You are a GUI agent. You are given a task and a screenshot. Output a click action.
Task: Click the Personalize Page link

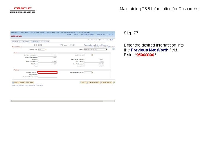[105, 40]
